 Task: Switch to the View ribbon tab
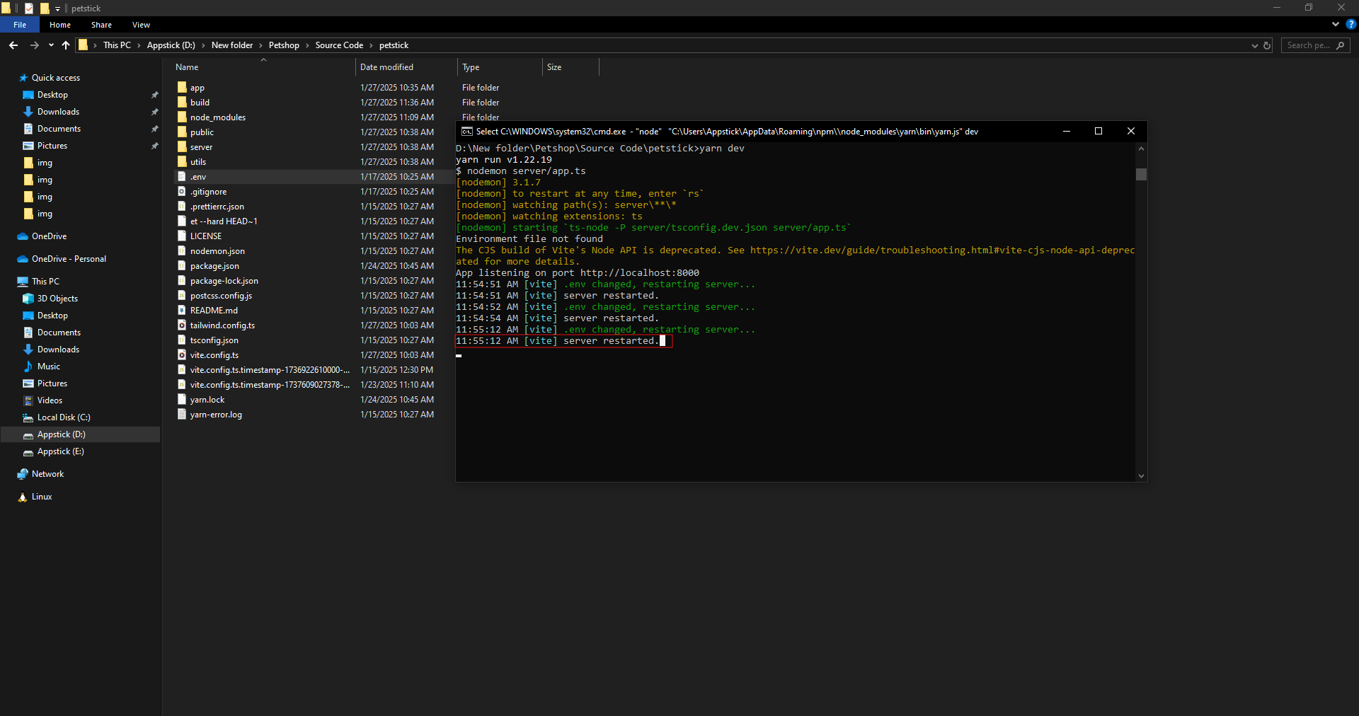tap(141, 25)
